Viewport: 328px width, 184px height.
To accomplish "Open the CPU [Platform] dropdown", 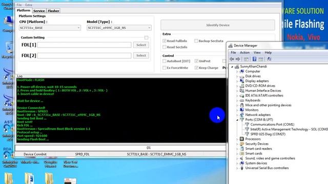I will 50,28.
